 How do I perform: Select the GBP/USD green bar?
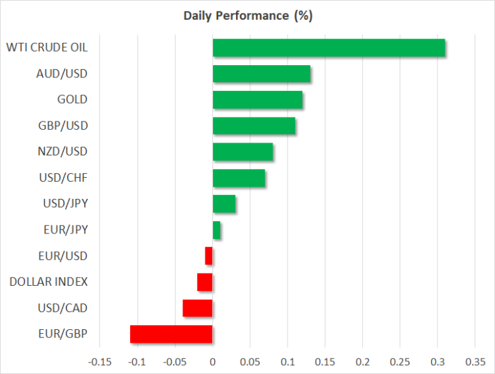pos(254,126)
